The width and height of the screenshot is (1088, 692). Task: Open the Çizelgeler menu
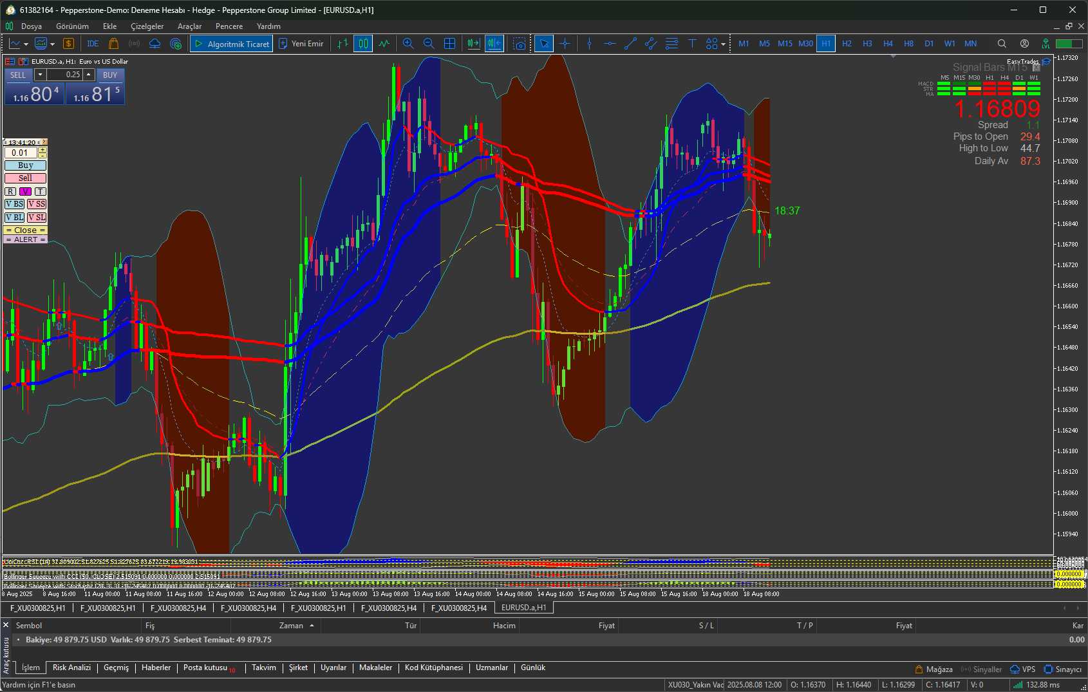click(147, 26)
